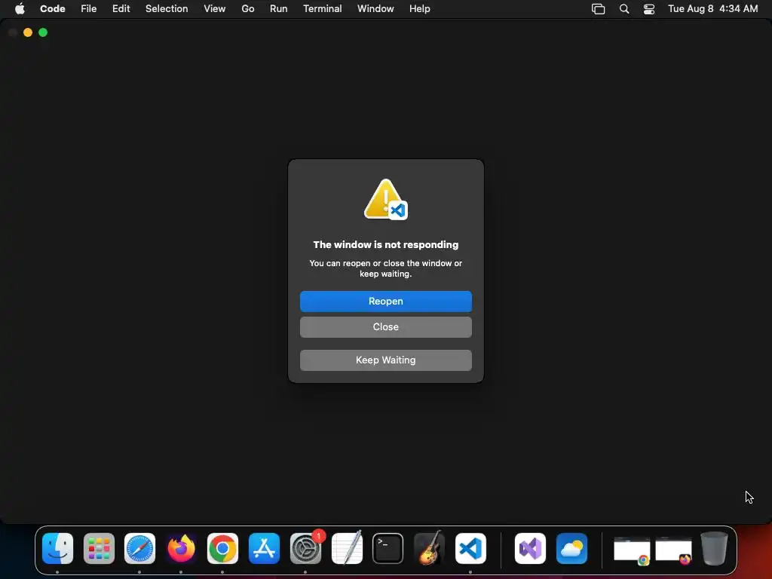772x579 pixels.
Task: Open the Weather app from the Dock
Action: coord(571,549)
